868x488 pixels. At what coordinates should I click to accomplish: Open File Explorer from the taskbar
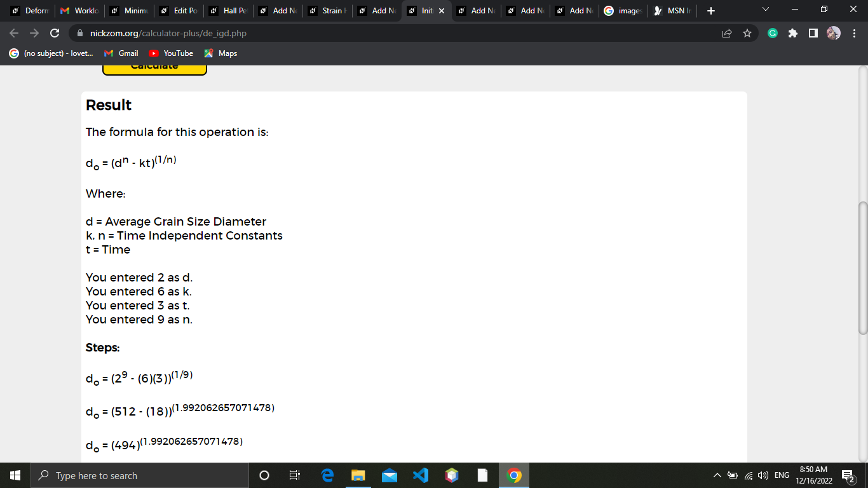[359, 475]
